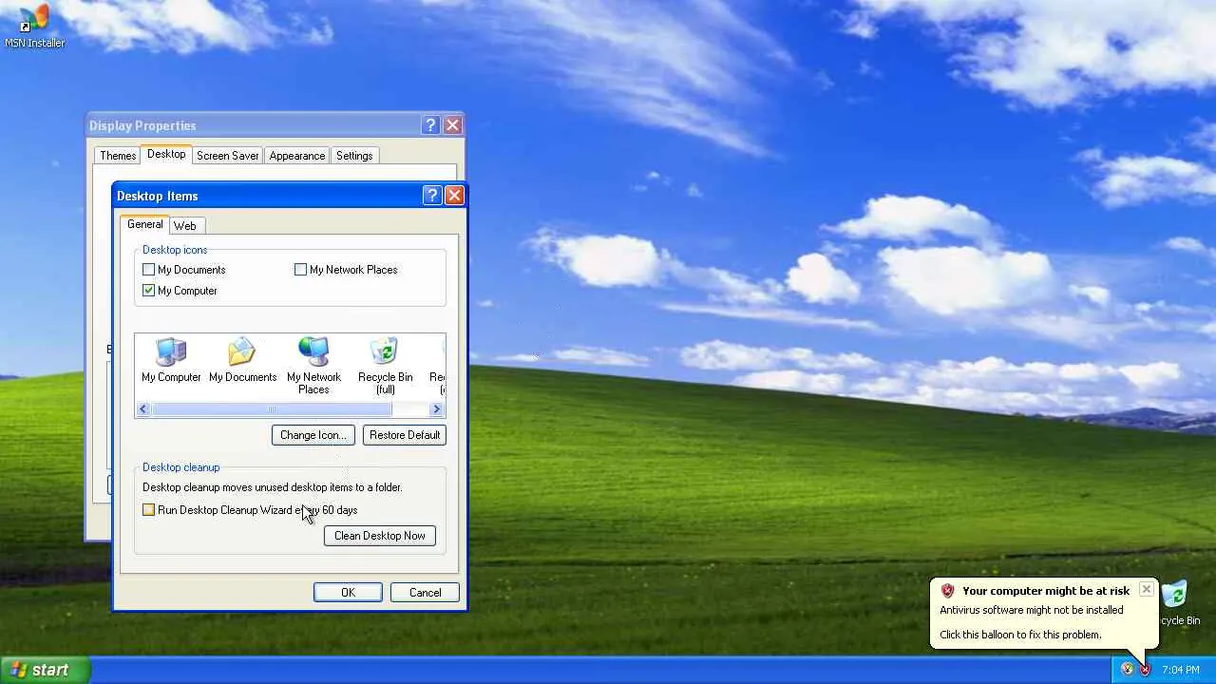Screen dimensions: 1216x684
Task: Select the My Network Places icon in the list
Action: click(x=313, y=366)
